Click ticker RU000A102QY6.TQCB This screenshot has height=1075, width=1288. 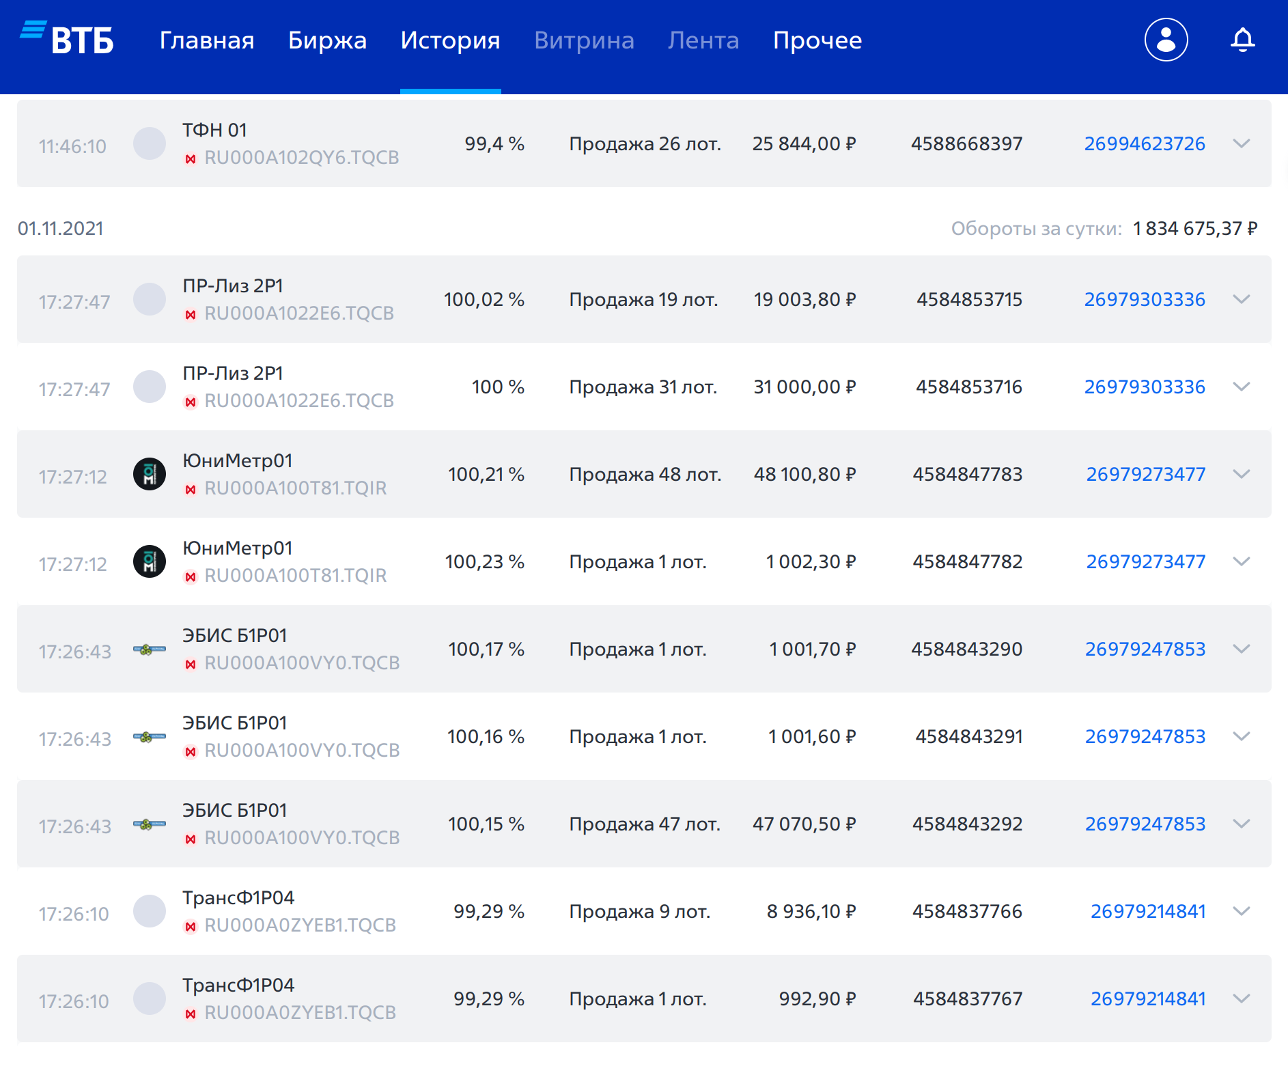301,158
